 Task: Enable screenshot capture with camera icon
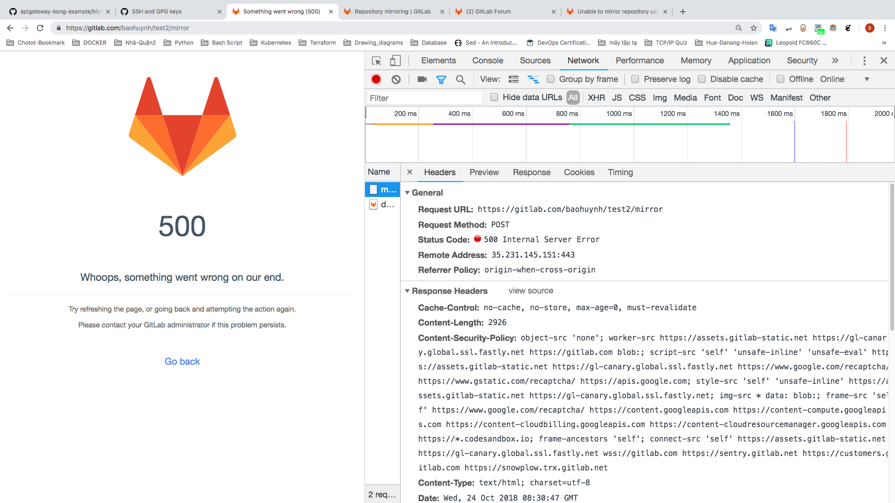click(422, 79)
